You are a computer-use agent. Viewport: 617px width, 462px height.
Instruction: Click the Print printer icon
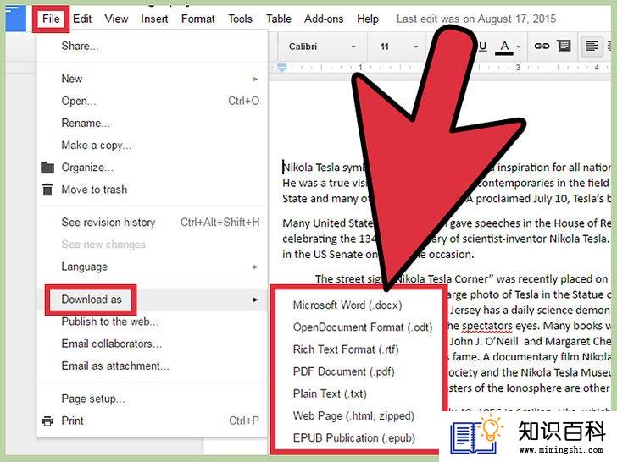point(47,421)
